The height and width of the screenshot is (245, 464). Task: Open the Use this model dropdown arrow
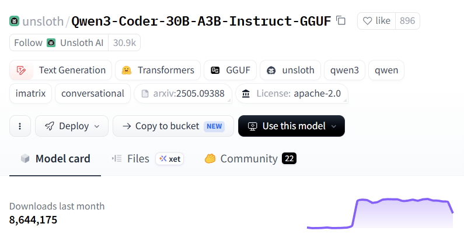[334, 126]
